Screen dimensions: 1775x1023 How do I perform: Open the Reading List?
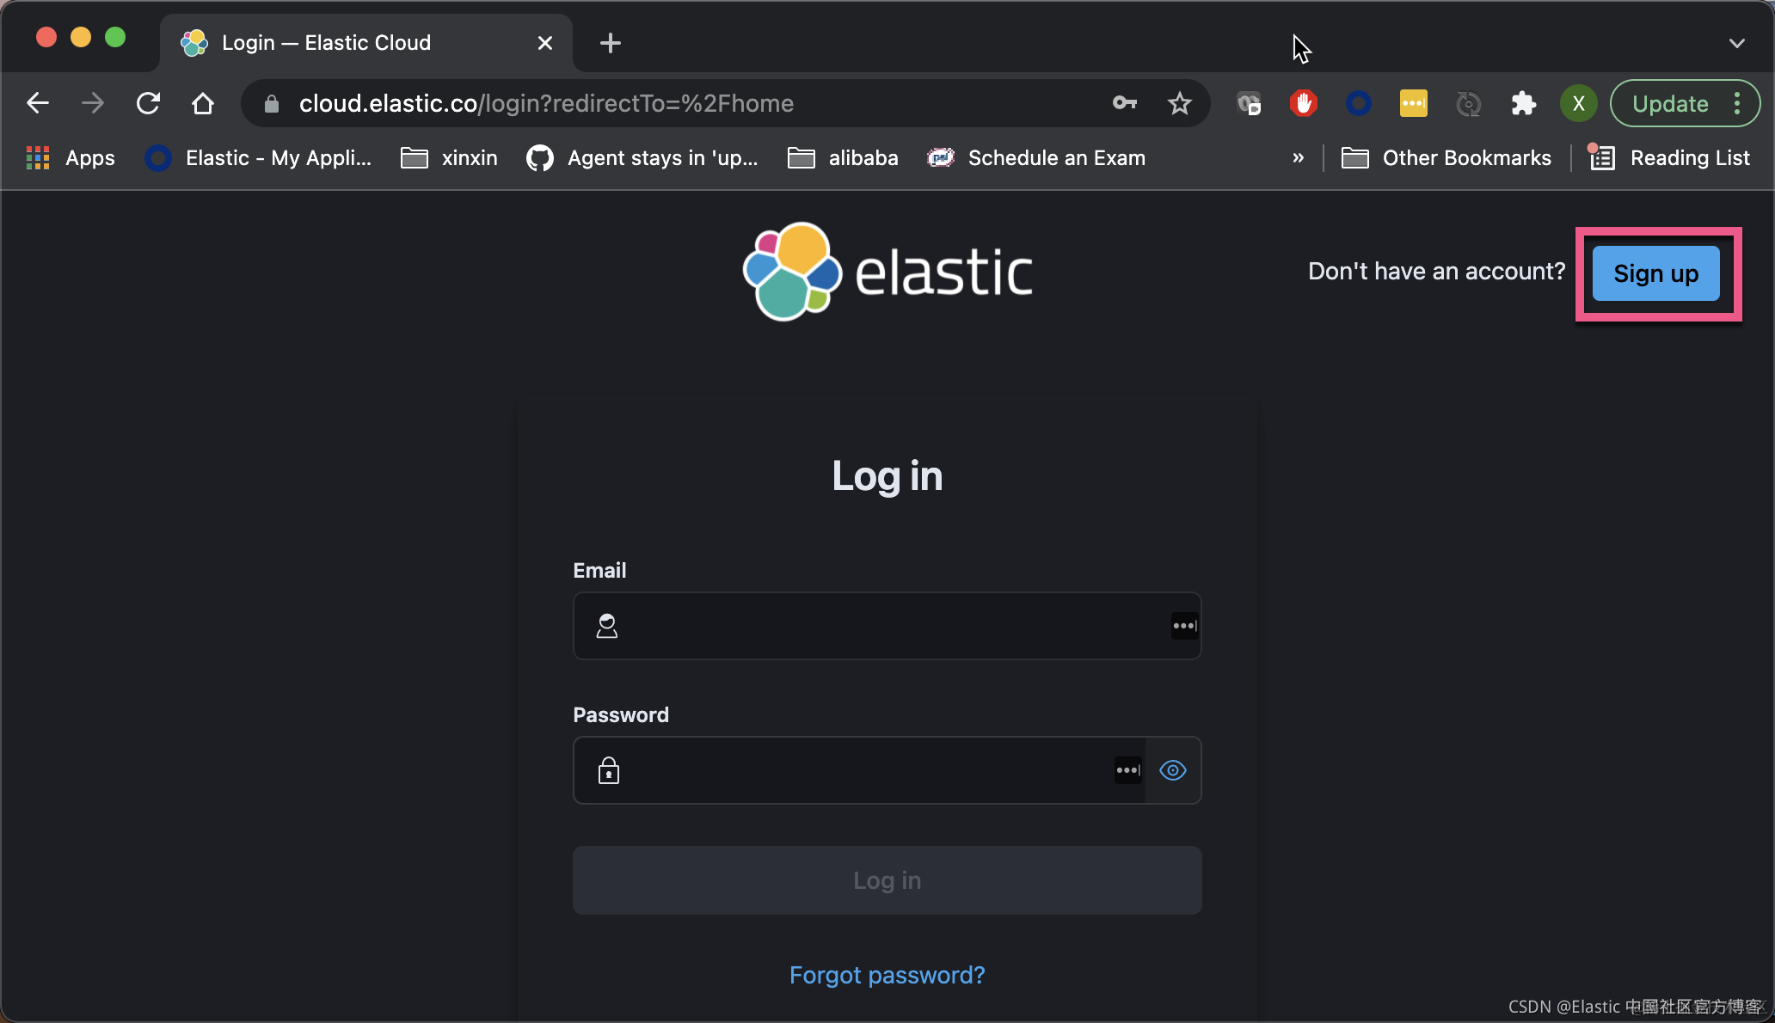[1670, 158]
